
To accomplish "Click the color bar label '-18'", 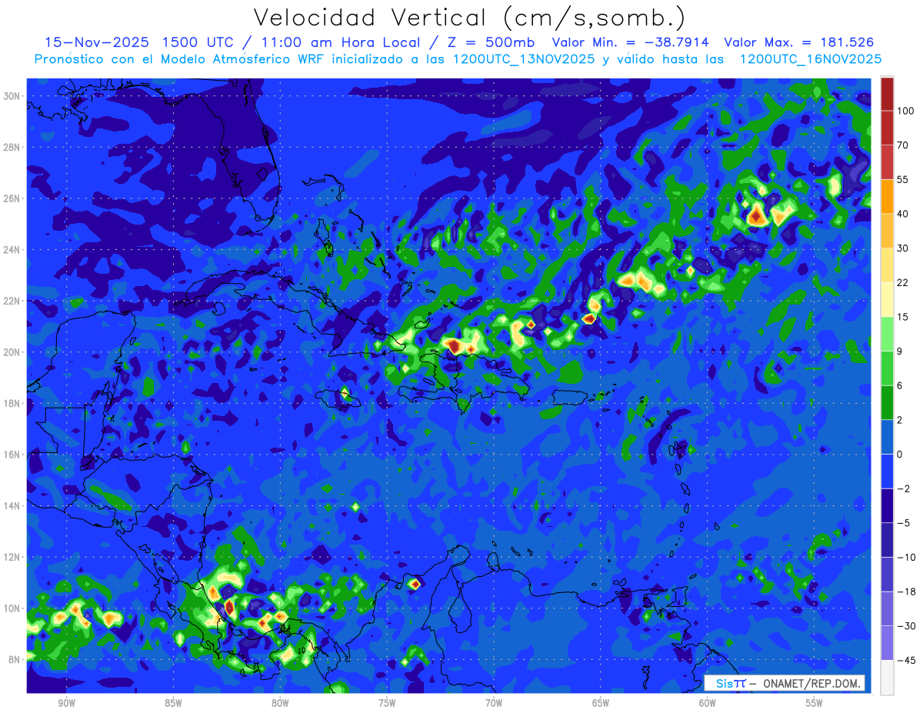I will (x=905, y=591).
